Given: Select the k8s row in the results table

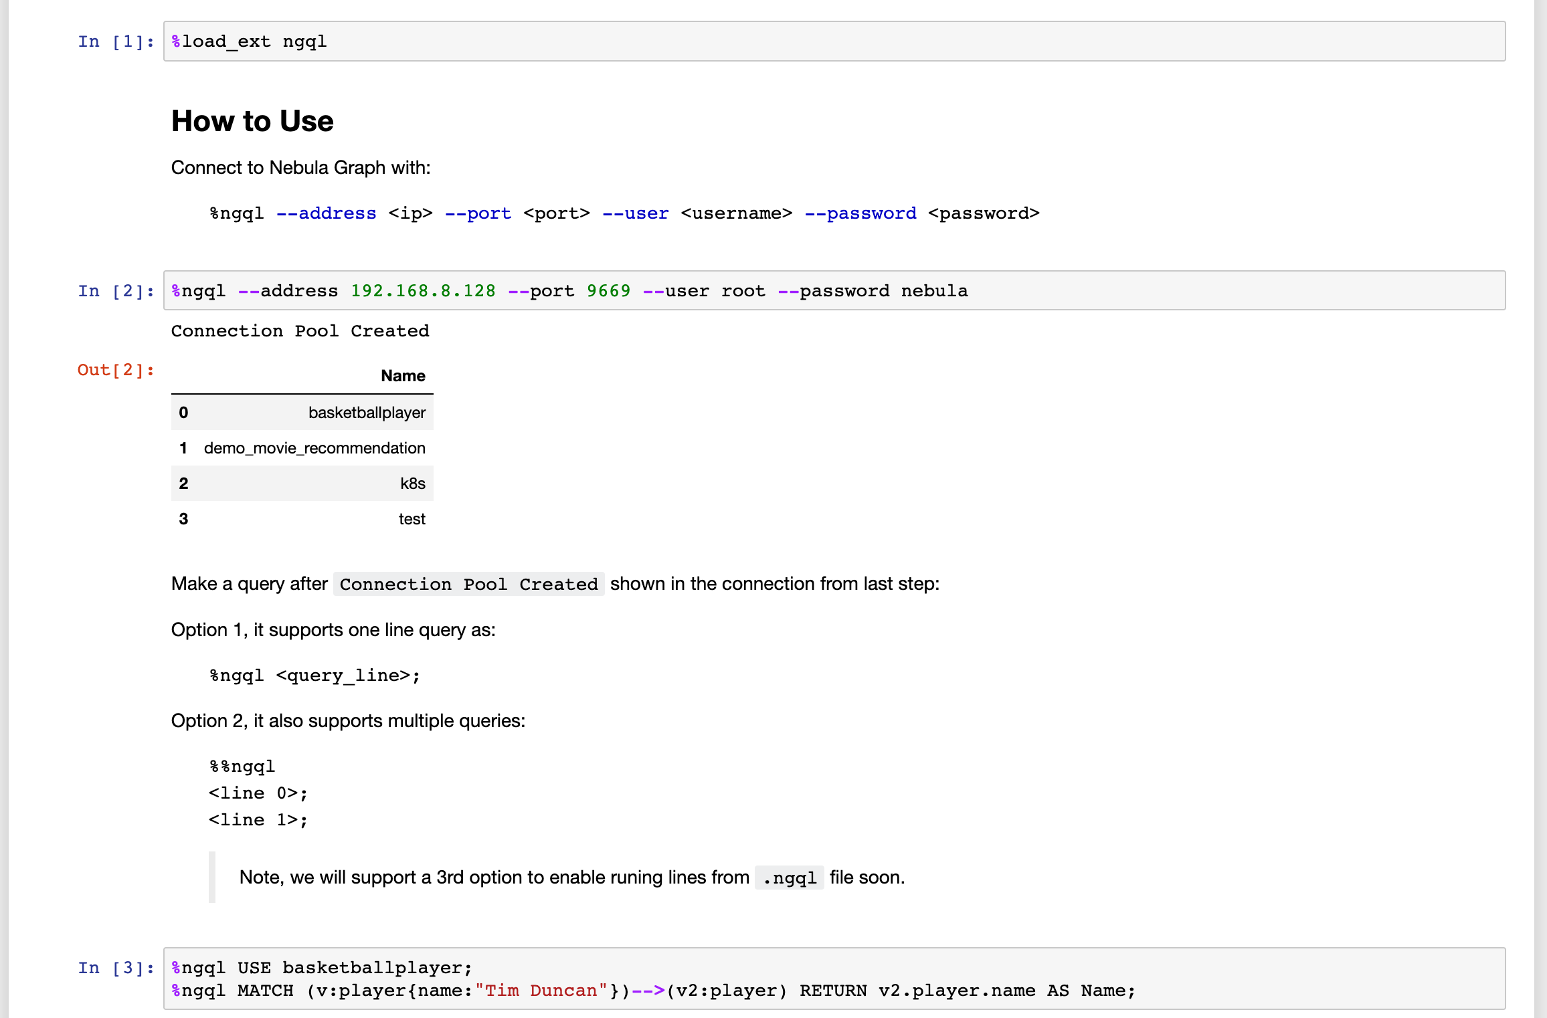Looking at the screenshot, I should pyautogui.click(x=411, y=483).
